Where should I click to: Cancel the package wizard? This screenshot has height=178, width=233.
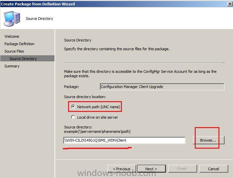[x=214, y=169]
